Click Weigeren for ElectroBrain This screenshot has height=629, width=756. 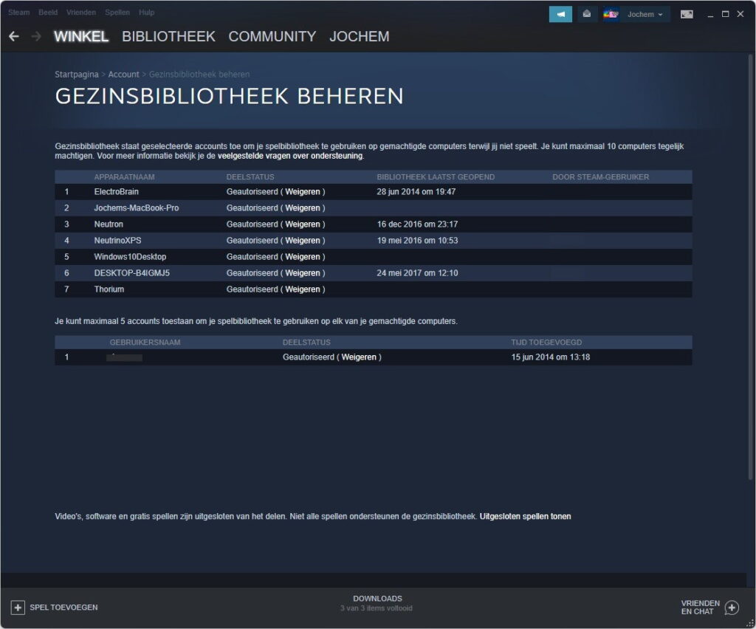302,192
